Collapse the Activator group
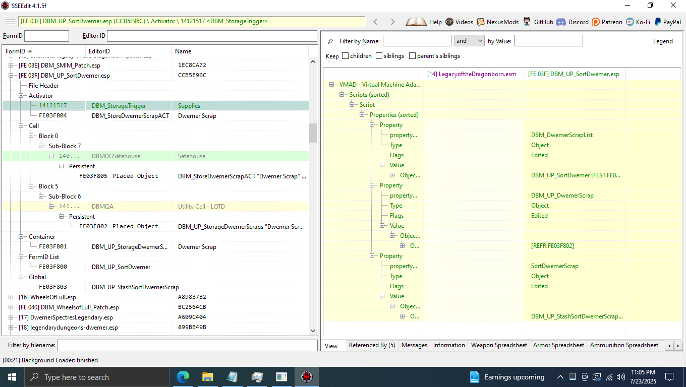This screenshot has width=686, height=387. (21, 96)
